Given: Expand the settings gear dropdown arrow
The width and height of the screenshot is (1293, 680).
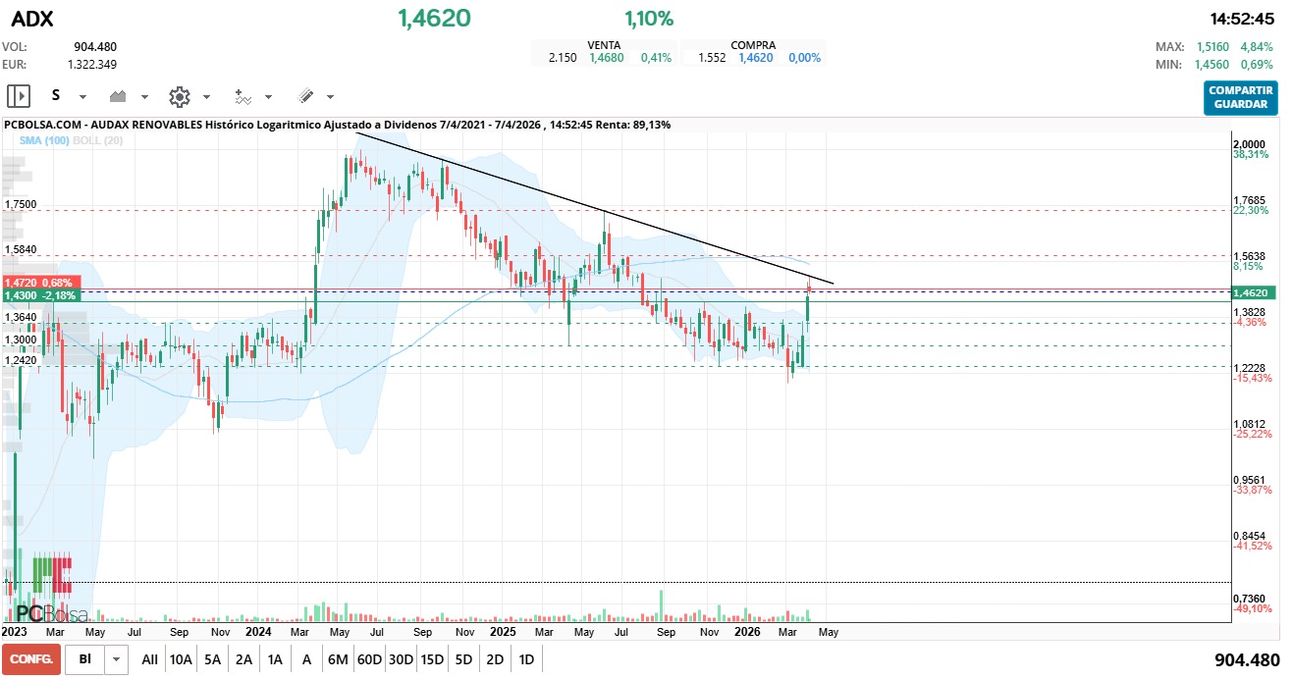Looking at the screenshot, I should [x=206, y=97].
